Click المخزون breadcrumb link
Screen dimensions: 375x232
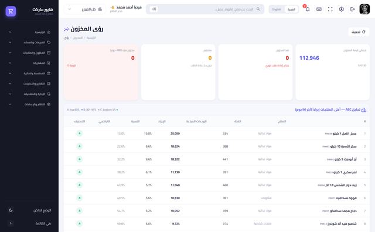[x=77, y=38]
